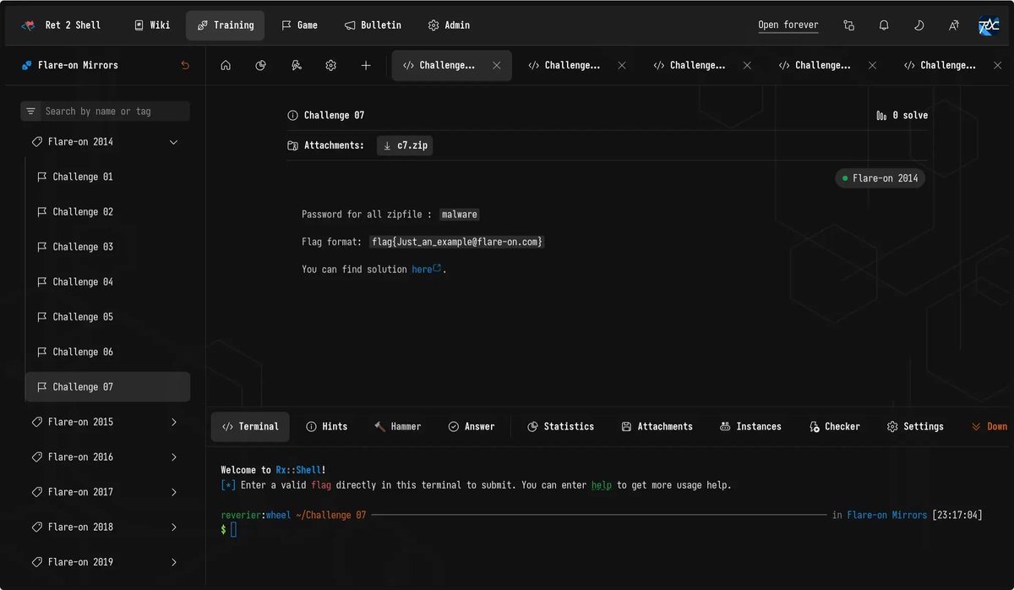Viewport: 1014px width, 590px height.
Task: Click the 'flag' link in terminal
Action: 321,485
